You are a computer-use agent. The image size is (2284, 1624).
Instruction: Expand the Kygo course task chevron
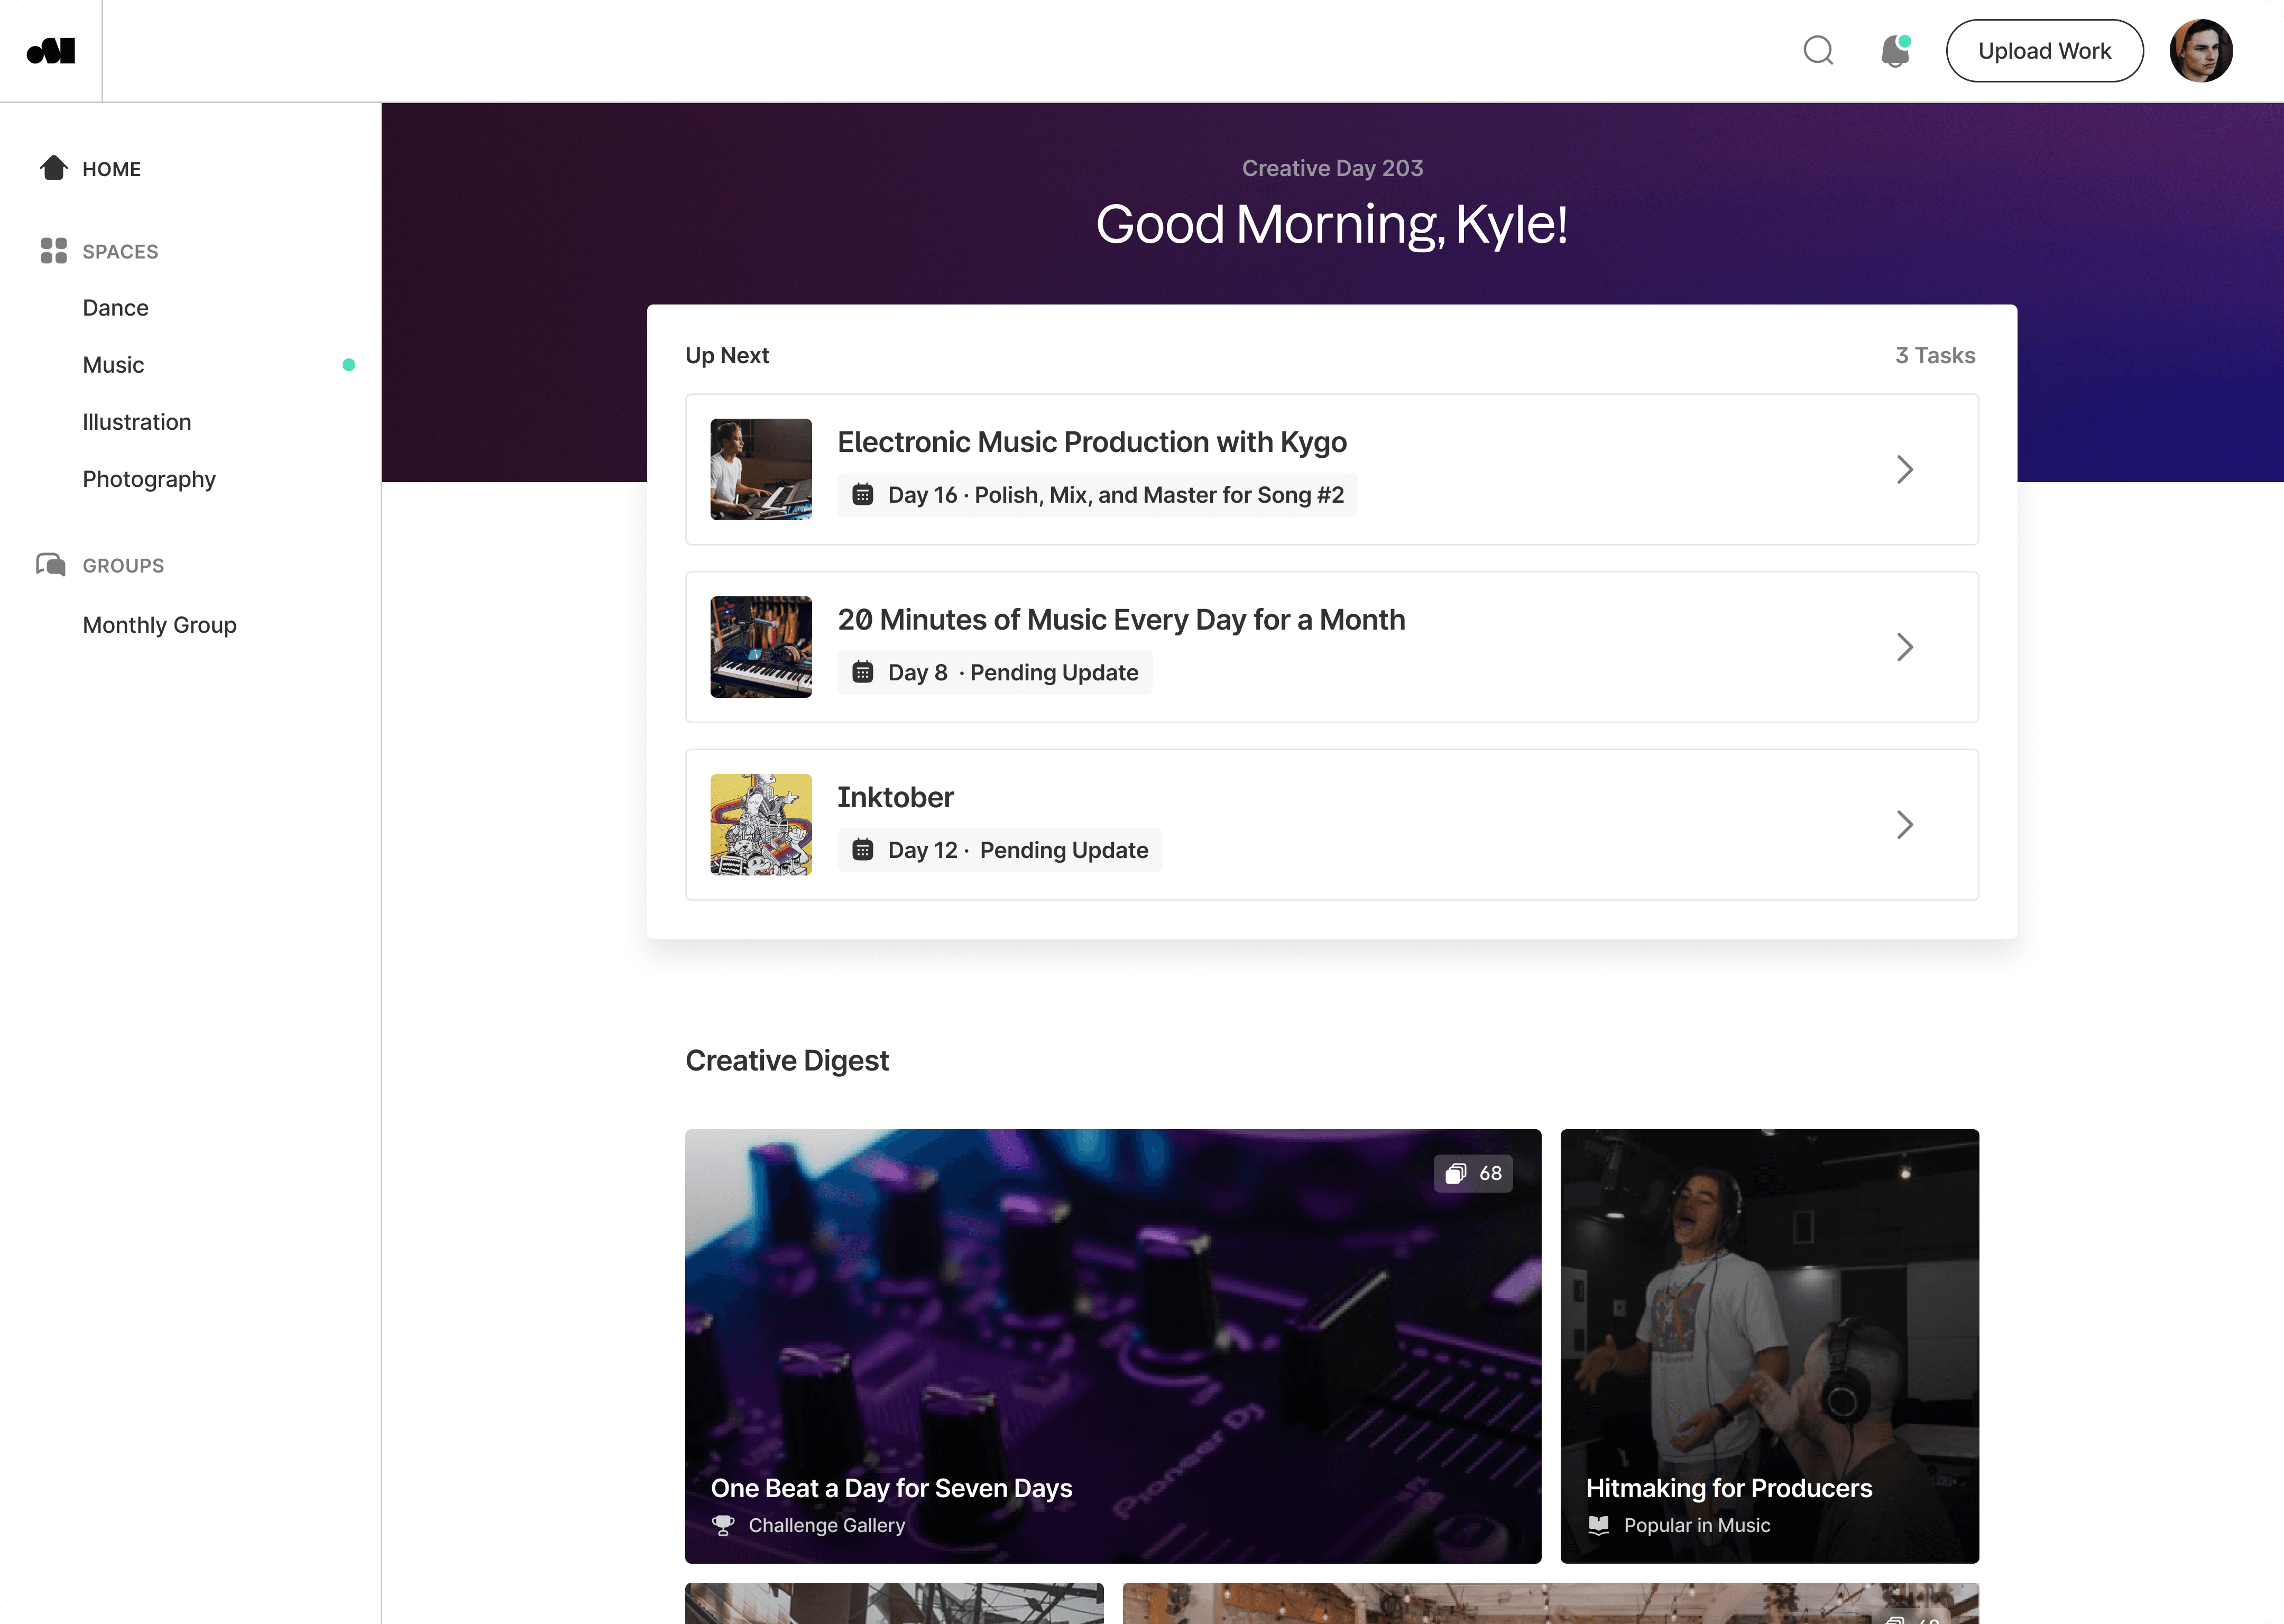click(1904, 470)
